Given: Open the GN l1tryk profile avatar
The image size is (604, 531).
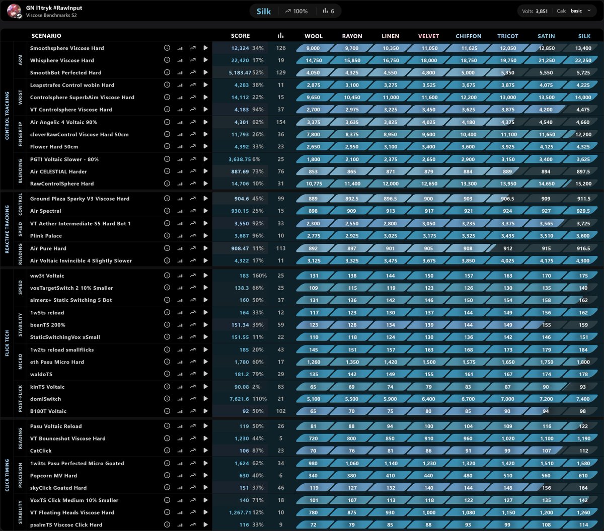Looking at the screenshot, I should click(15, 11).
